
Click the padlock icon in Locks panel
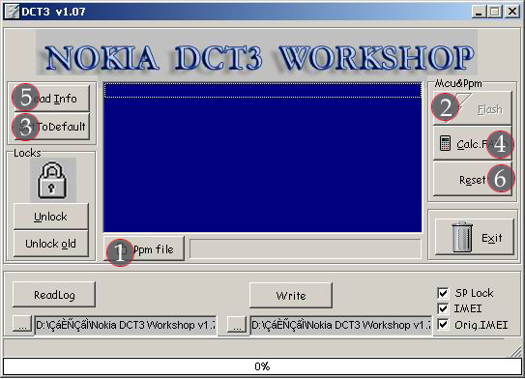(52, 180)
